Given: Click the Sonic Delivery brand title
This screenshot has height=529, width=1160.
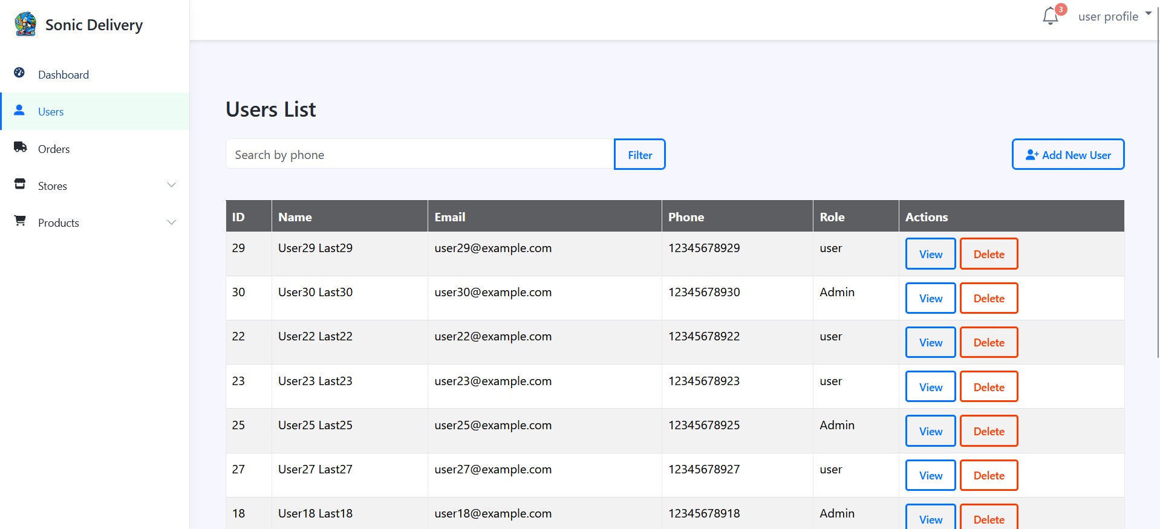Looking at the screenshot, I should coord(94,25).
